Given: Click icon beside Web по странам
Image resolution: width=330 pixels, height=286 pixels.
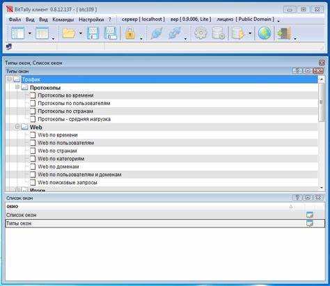Looking at the screenshot, I should (x=33, y=151).
